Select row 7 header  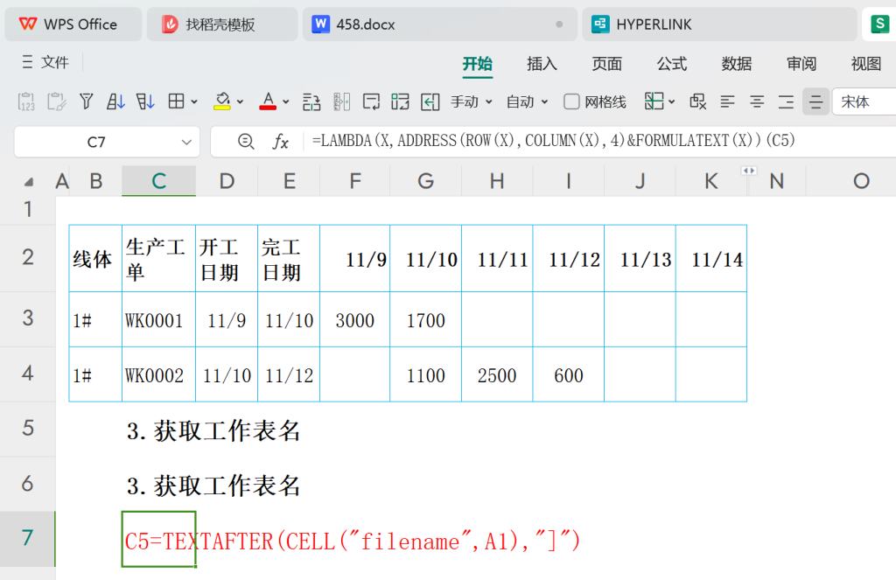point(27,538)
